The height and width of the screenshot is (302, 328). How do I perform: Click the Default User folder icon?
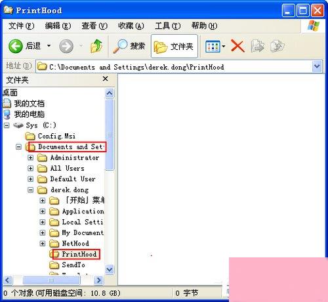pyautogui.click(x=42, y=179)
